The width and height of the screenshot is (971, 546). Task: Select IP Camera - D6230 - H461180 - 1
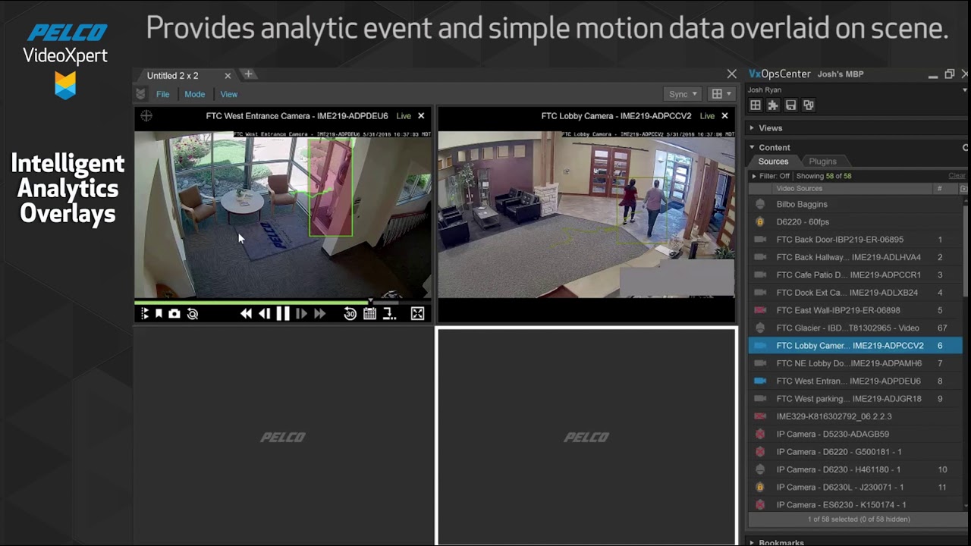(x=855, y=469)
